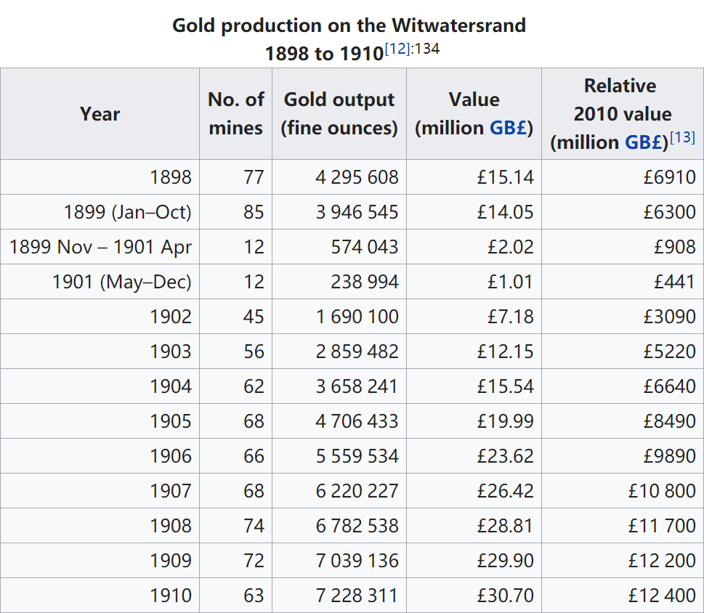Select the Gold output column header
The width and height of the screenshot is (704, 613).
[339, 114]
